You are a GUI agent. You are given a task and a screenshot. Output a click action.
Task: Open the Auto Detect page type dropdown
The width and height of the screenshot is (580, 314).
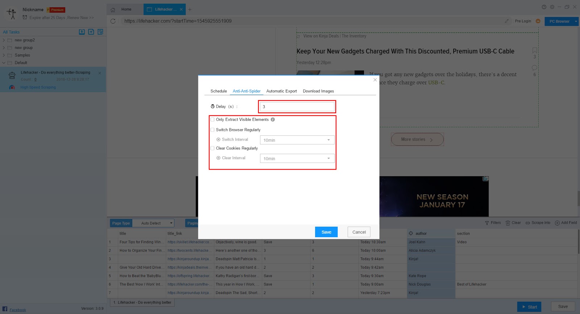click(153, 223)
